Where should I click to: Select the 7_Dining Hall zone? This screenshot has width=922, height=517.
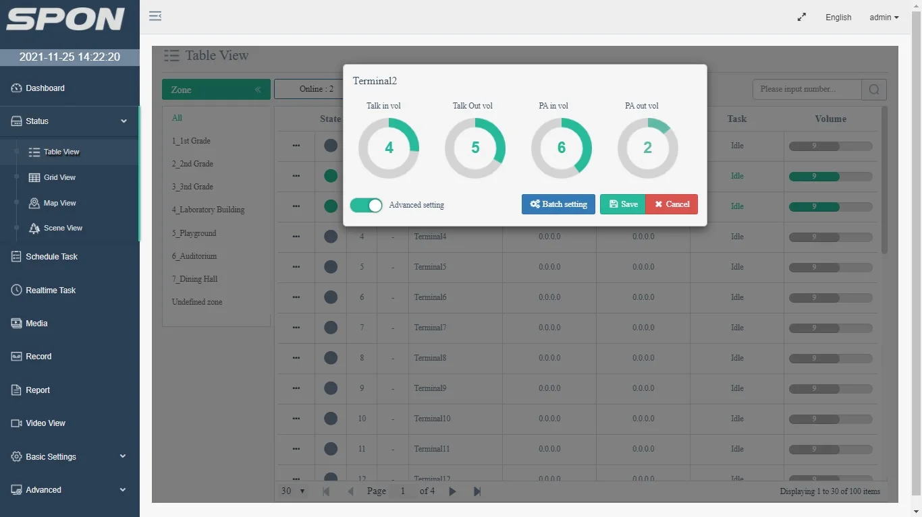point(194,279)
